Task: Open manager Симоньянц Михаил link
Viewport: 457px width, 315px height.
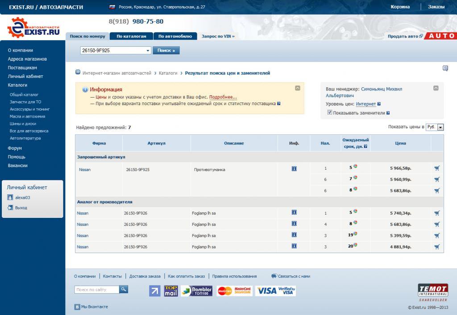Action: click(364, 92)
